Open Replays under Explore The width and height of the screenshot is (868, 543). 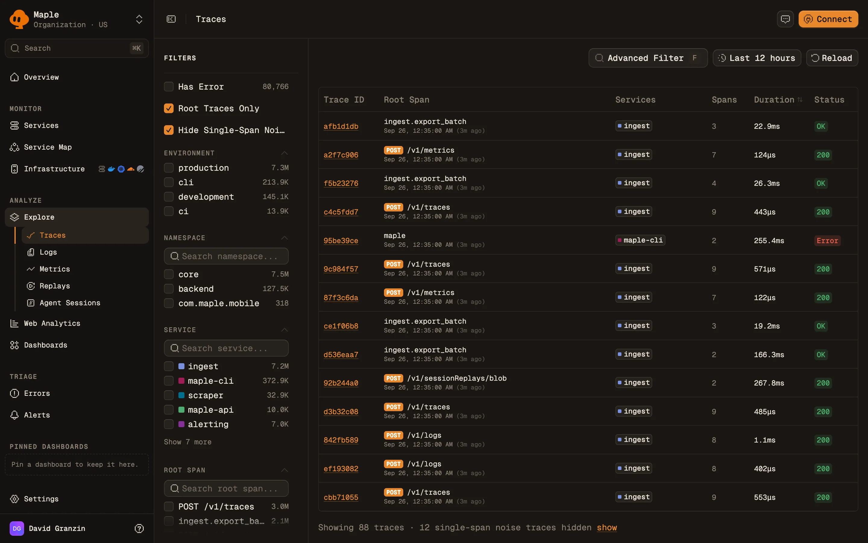[x=85, y=286]
